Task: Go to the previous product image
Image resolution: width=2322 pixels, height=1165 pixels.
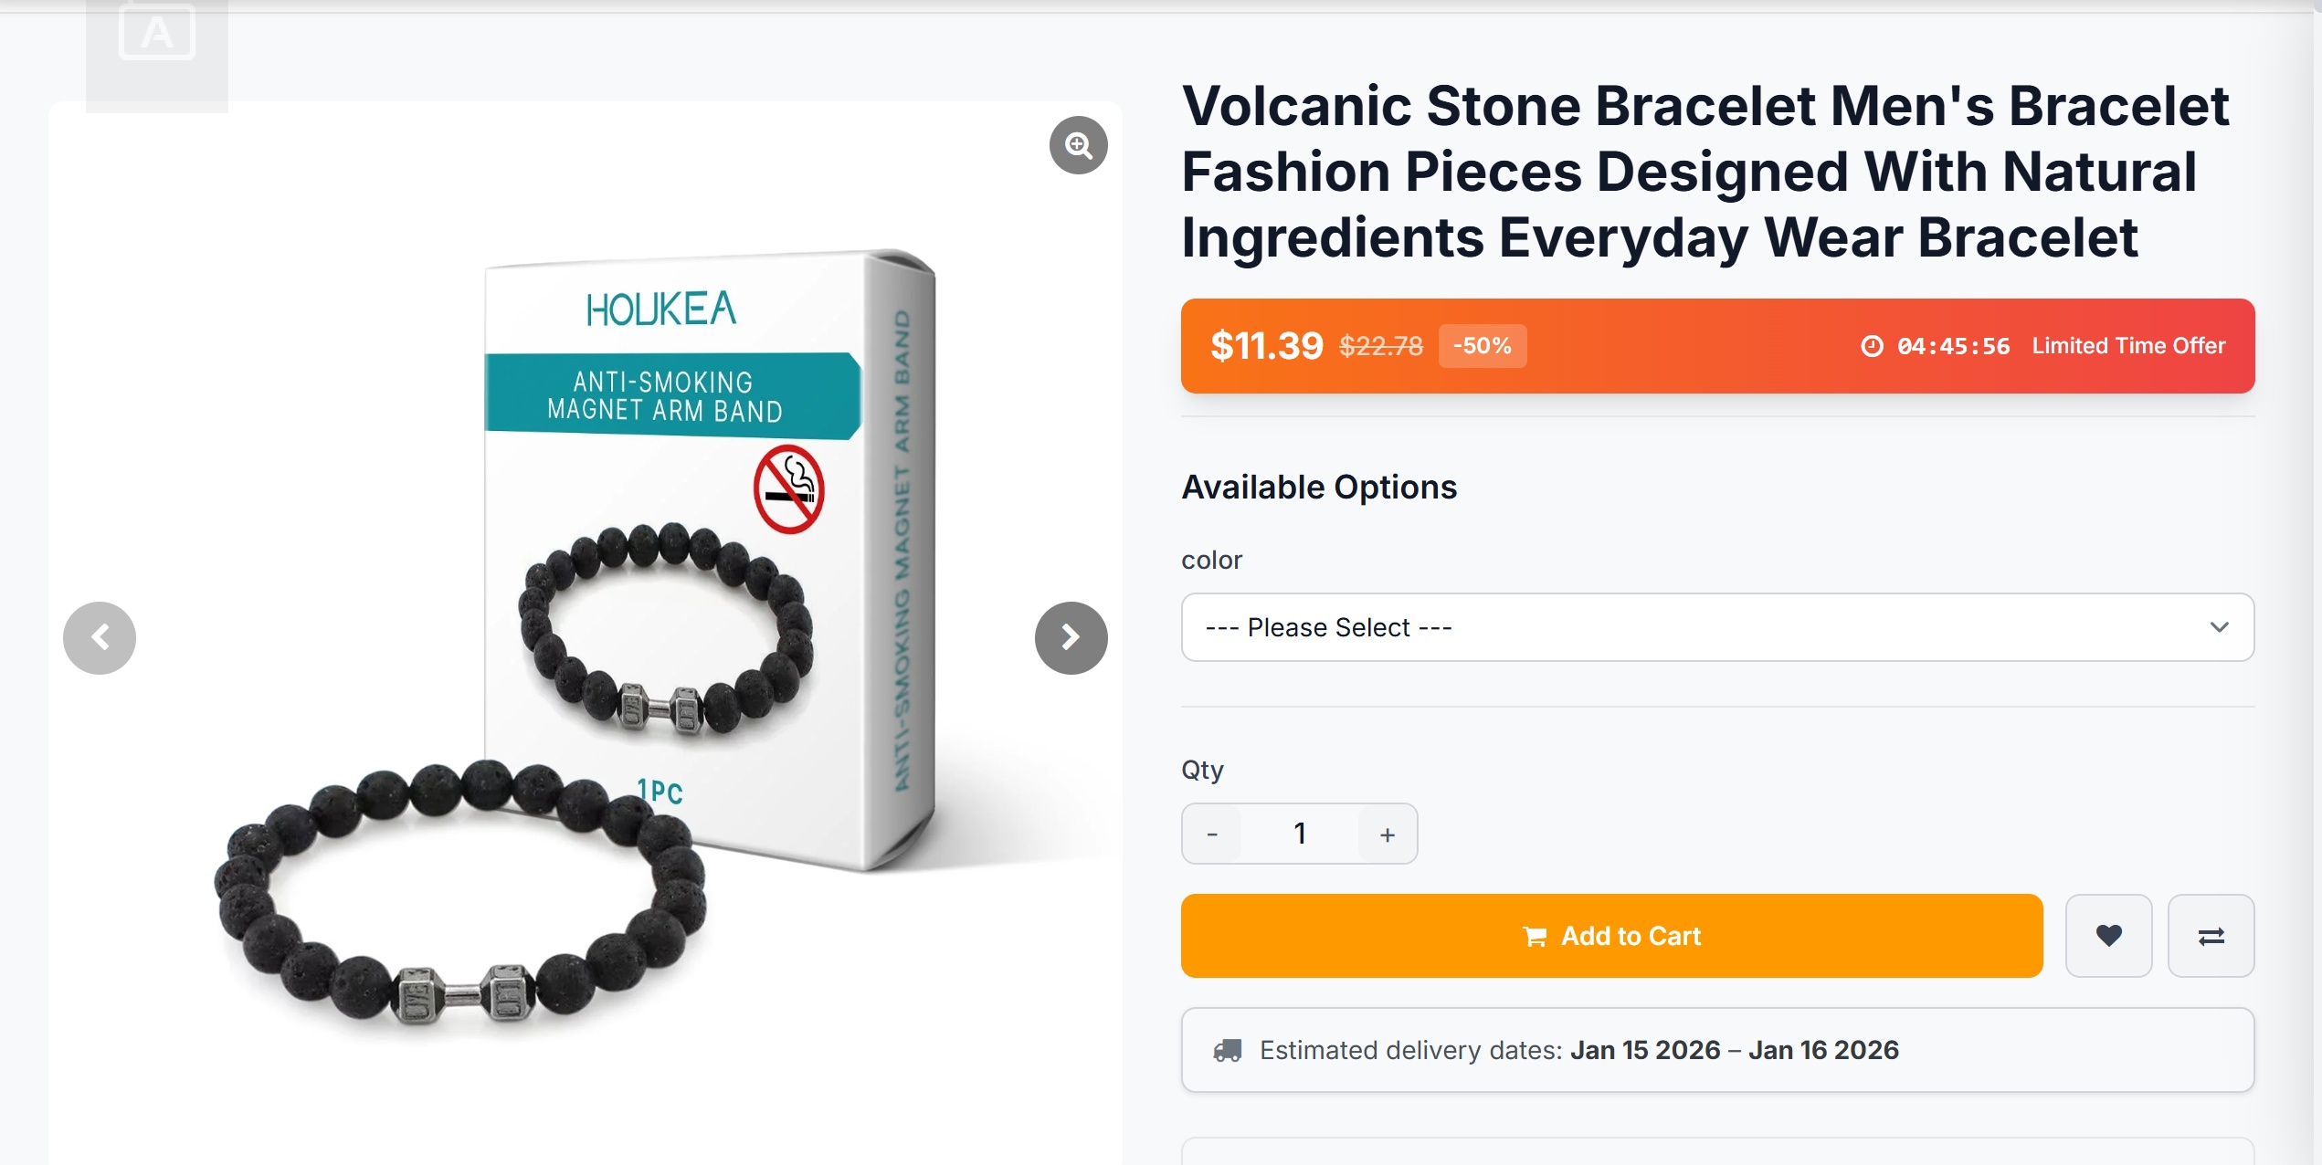Action: pyautogui.click(x=100, y=637)
